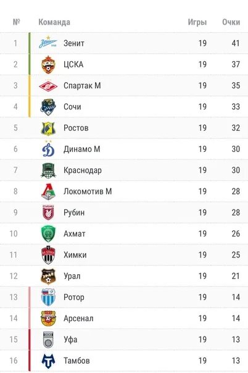Select the Sochi club emblem

(48, 107)
